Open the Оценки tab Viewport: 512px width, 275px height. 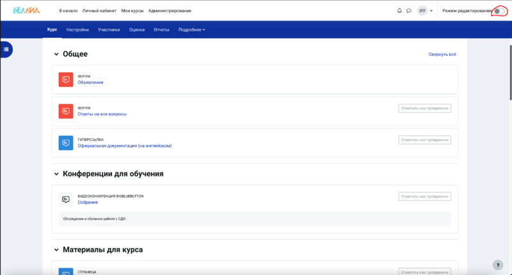(137, 29)
